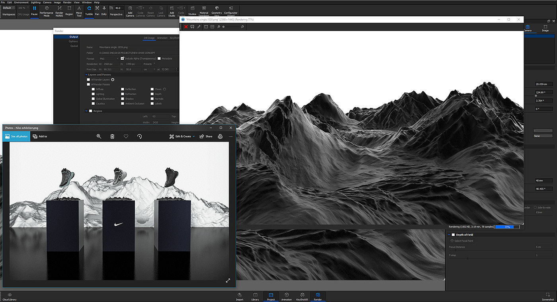
Task: Open the PNG format dropdown
Action: [x=108, y=58]
